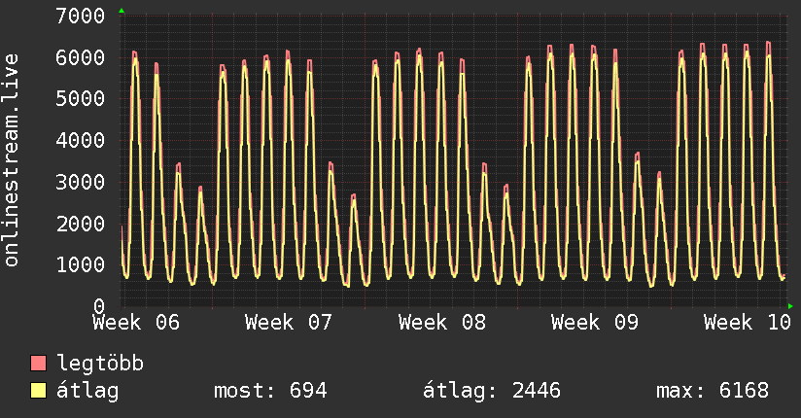Click the Week 09 axis label
Image resolution: width=801 pixels, height=418 pixels.
[x=595, y=323]
